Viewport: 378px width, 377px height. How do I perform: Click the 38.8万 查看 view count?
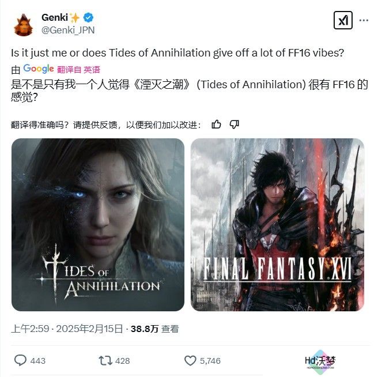(154, 329)
